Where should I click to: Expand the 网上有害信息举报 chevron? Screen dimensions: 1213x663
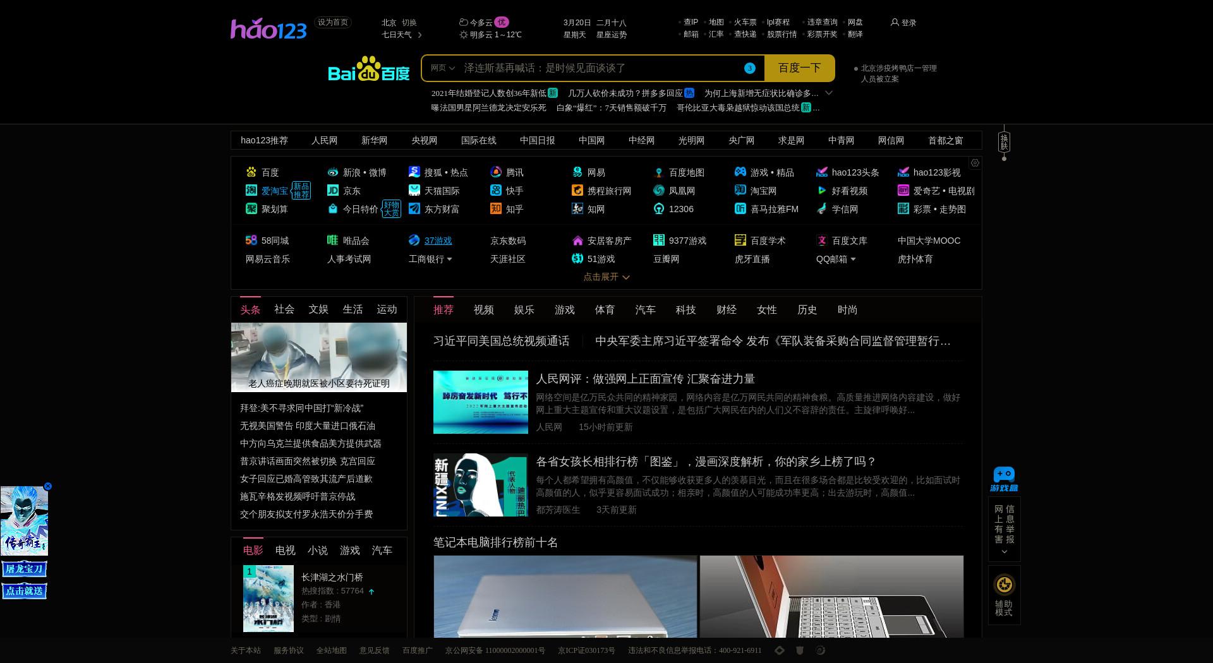pos(1004,552)
